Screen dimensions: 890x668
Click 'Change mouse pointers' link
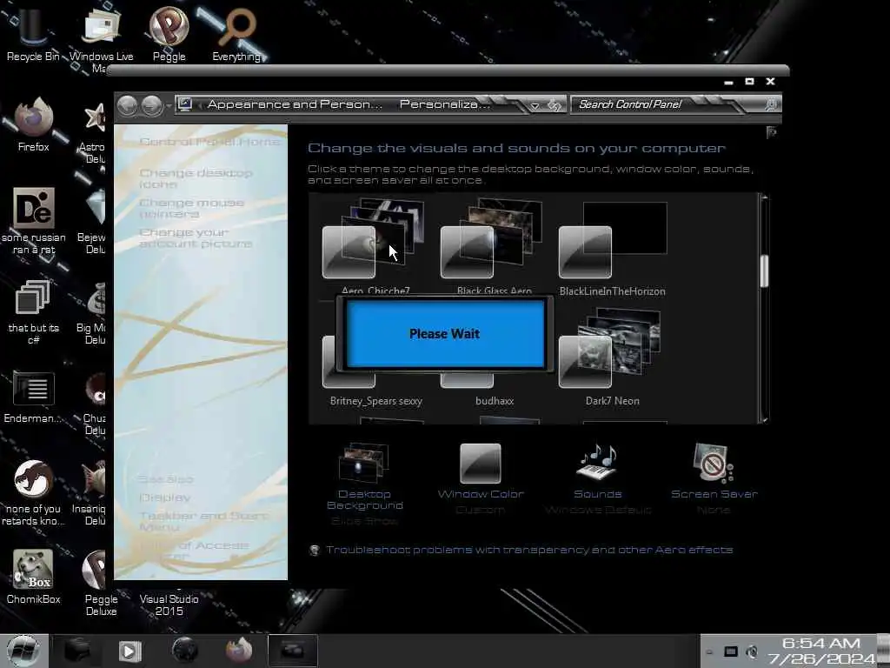click(x=191, y=208)
